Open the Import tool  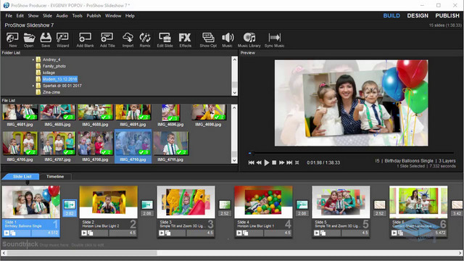(128, 40)
